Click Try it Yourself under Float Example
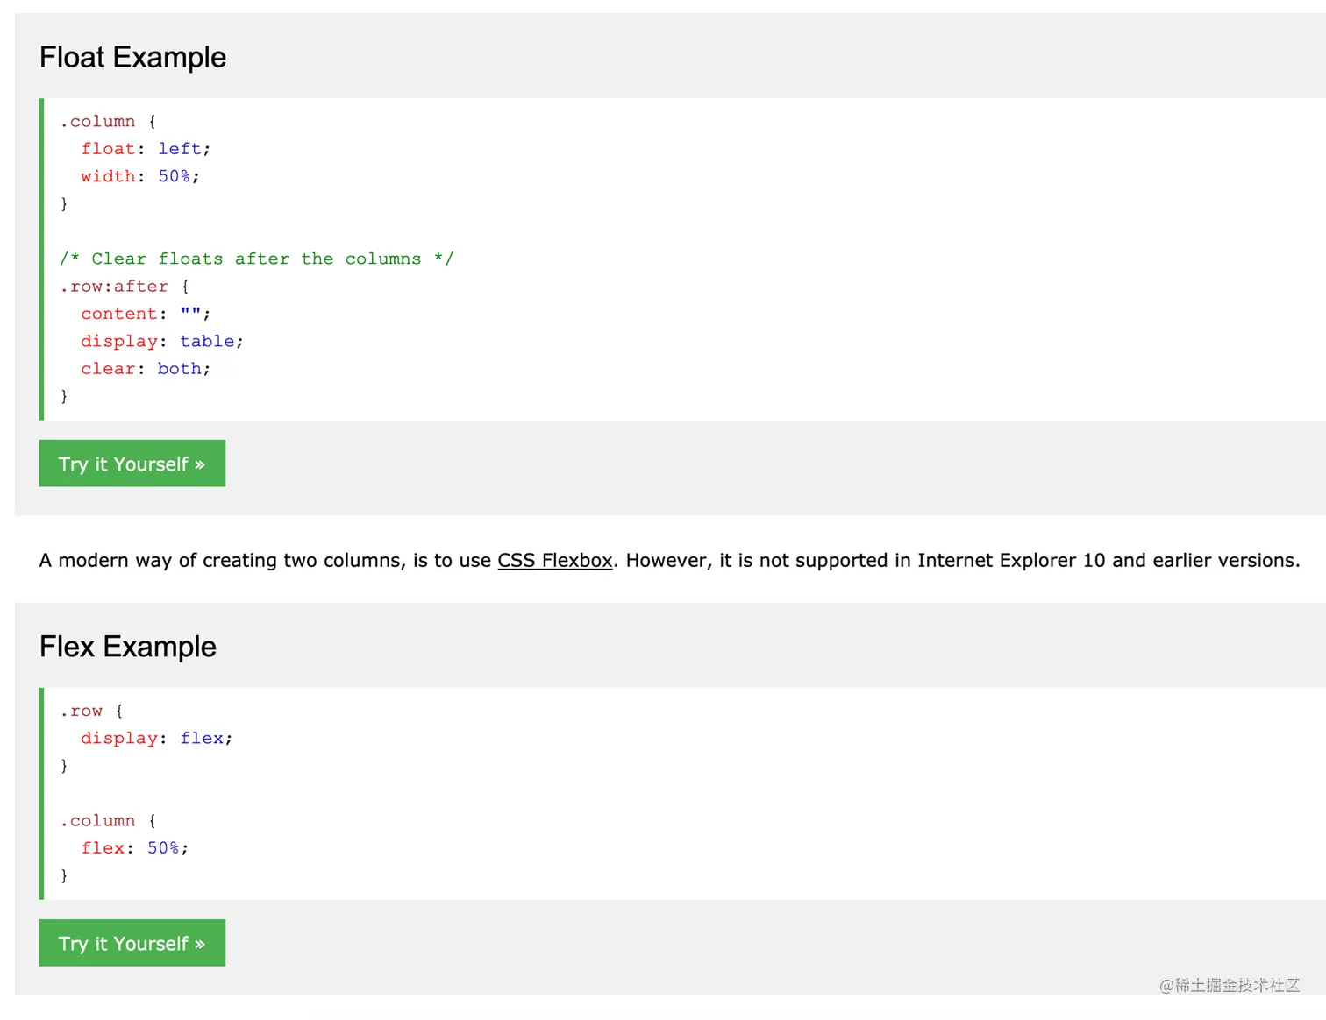 click(x=132, y=464)
